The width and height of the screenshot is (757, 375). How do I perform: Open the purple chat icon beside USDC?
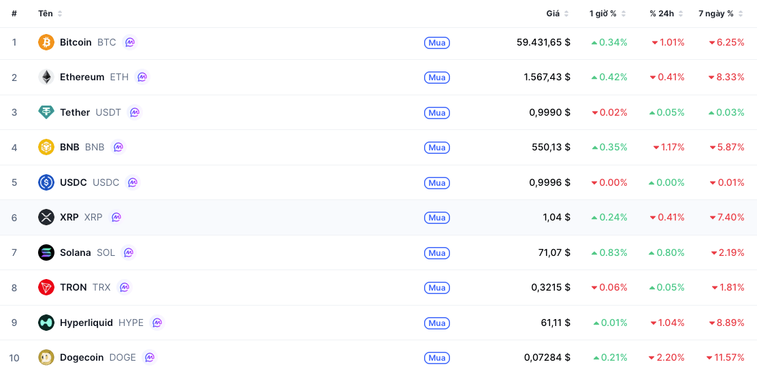pos(132,182)
